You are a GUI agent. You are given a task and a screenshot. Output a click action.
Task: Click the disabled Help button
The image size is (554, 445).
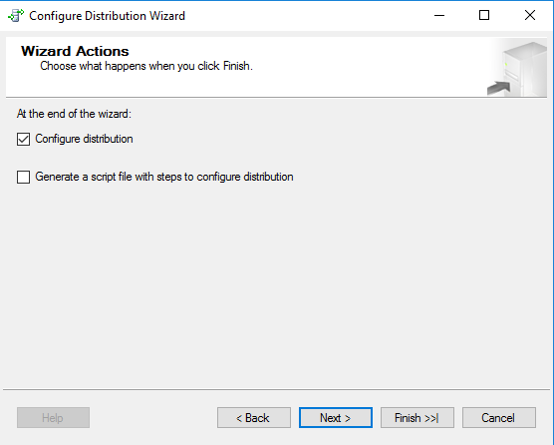[x=53, y=418]
